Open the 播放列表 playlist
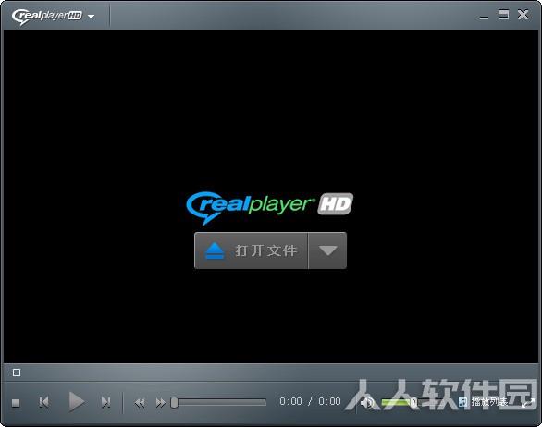The height and width of the screenshot is (427, 542). (x=483, y=402)
